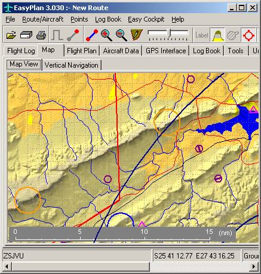Screen dimensions: 261x274
Task: Click the open folder toolbar icon
Action: (11, 35)
